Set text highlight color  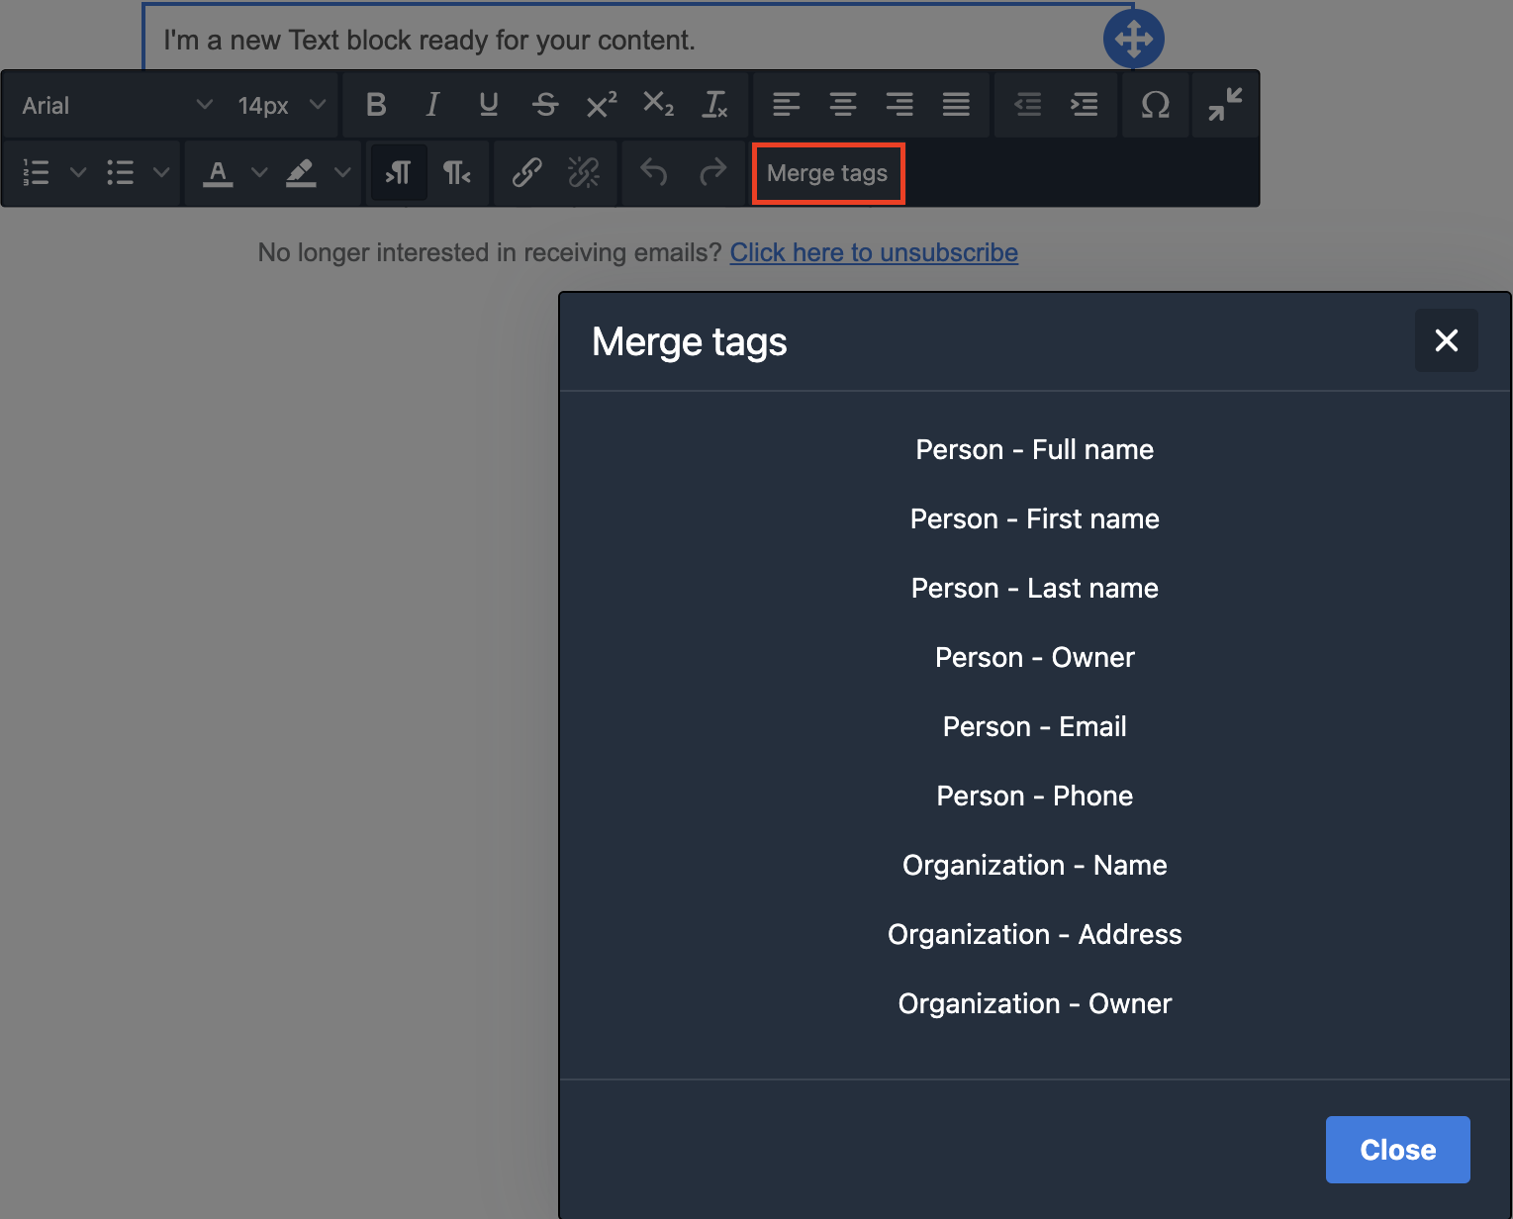(x=301, y=173)
